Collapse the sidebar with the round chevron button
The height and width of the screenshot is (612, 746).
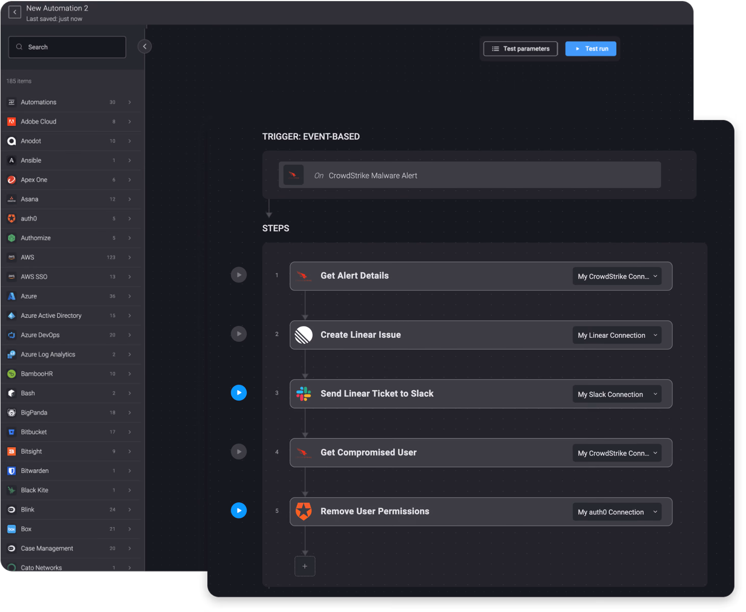pyautogui.click(x=145, y=47)
